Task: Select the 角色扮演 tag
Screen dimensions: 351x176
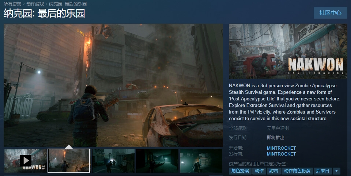Action: click(240, 171)
